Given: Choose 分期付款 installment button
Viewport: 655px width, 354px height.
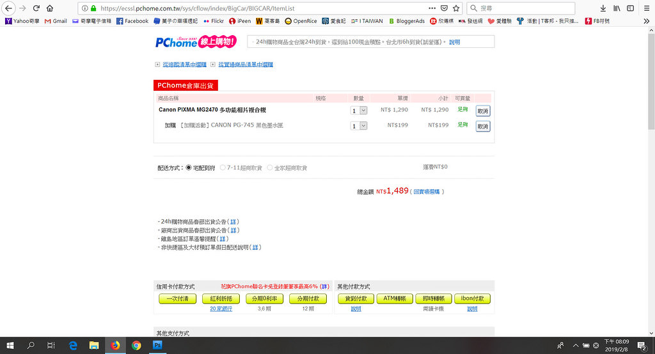Looking at the screenshot, I should tap(308, 298).
